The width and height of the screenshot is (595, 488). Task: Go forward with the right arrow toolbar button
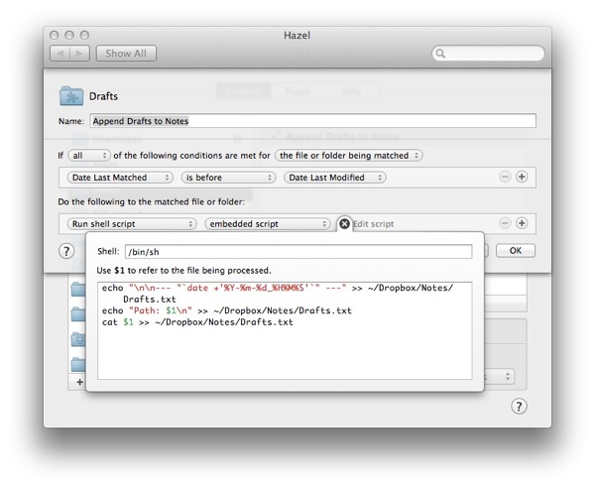79,54
